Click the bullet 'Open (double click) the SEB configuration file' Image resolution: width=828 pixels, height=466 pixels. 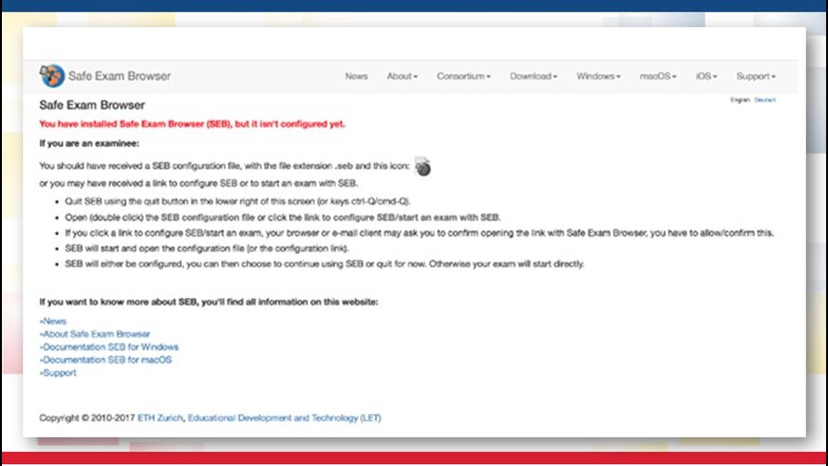tap(283, 217)
